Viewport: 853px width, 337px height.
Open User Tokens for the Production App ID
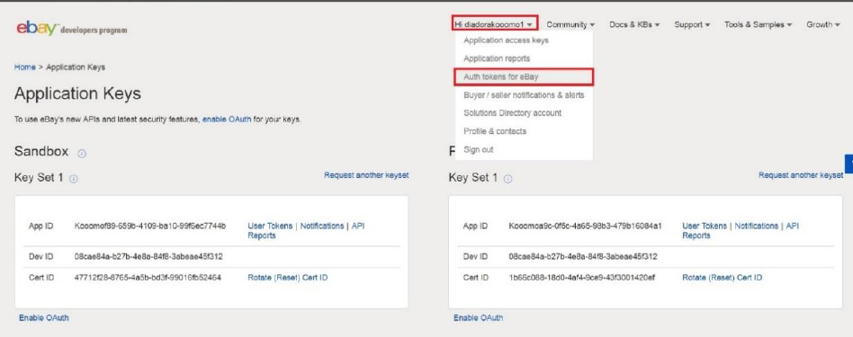(705, 226)
